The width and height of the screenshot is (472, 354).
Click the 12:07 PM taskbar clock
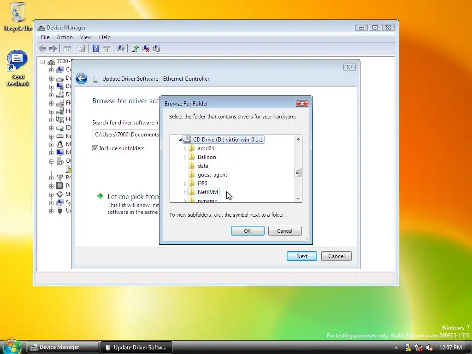450,348
